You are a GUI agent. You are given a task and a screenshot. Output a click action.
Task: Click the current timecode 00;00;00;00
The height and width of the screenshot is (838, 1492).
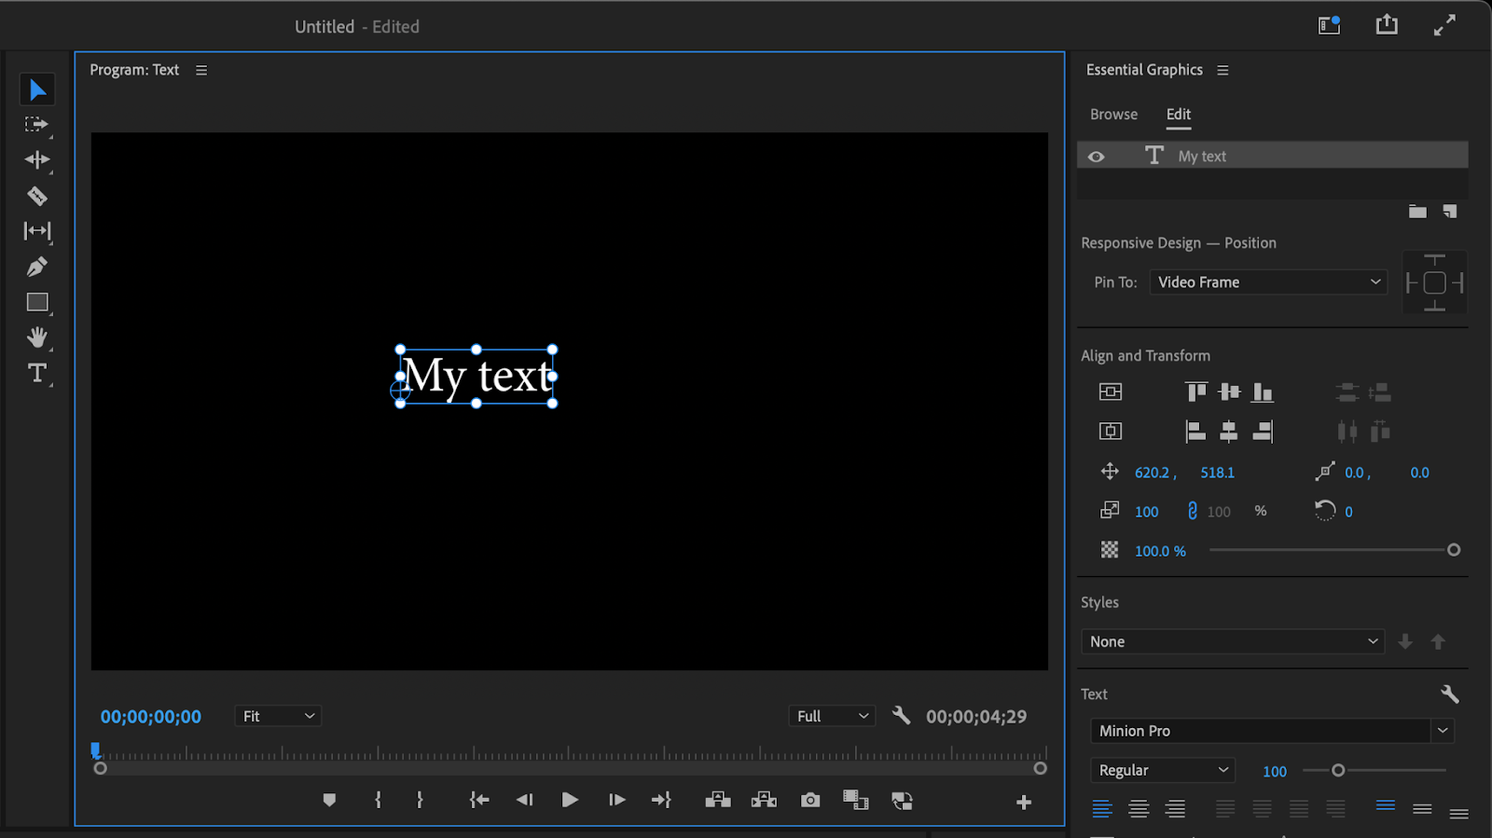151,717
